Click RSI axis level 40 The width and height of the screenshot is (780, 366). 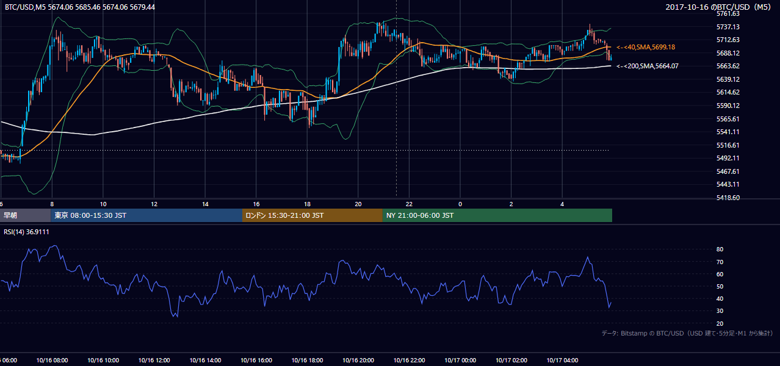(720, 298)
